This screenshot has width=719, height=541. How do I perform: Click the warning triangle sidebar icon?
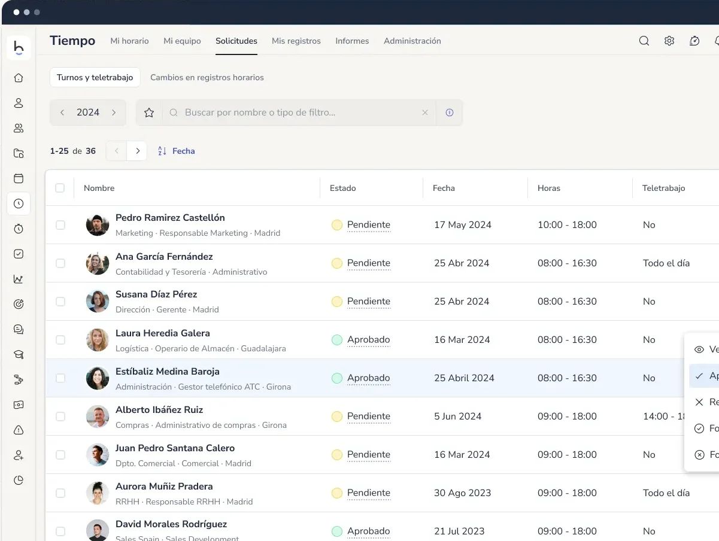(19, 430)
